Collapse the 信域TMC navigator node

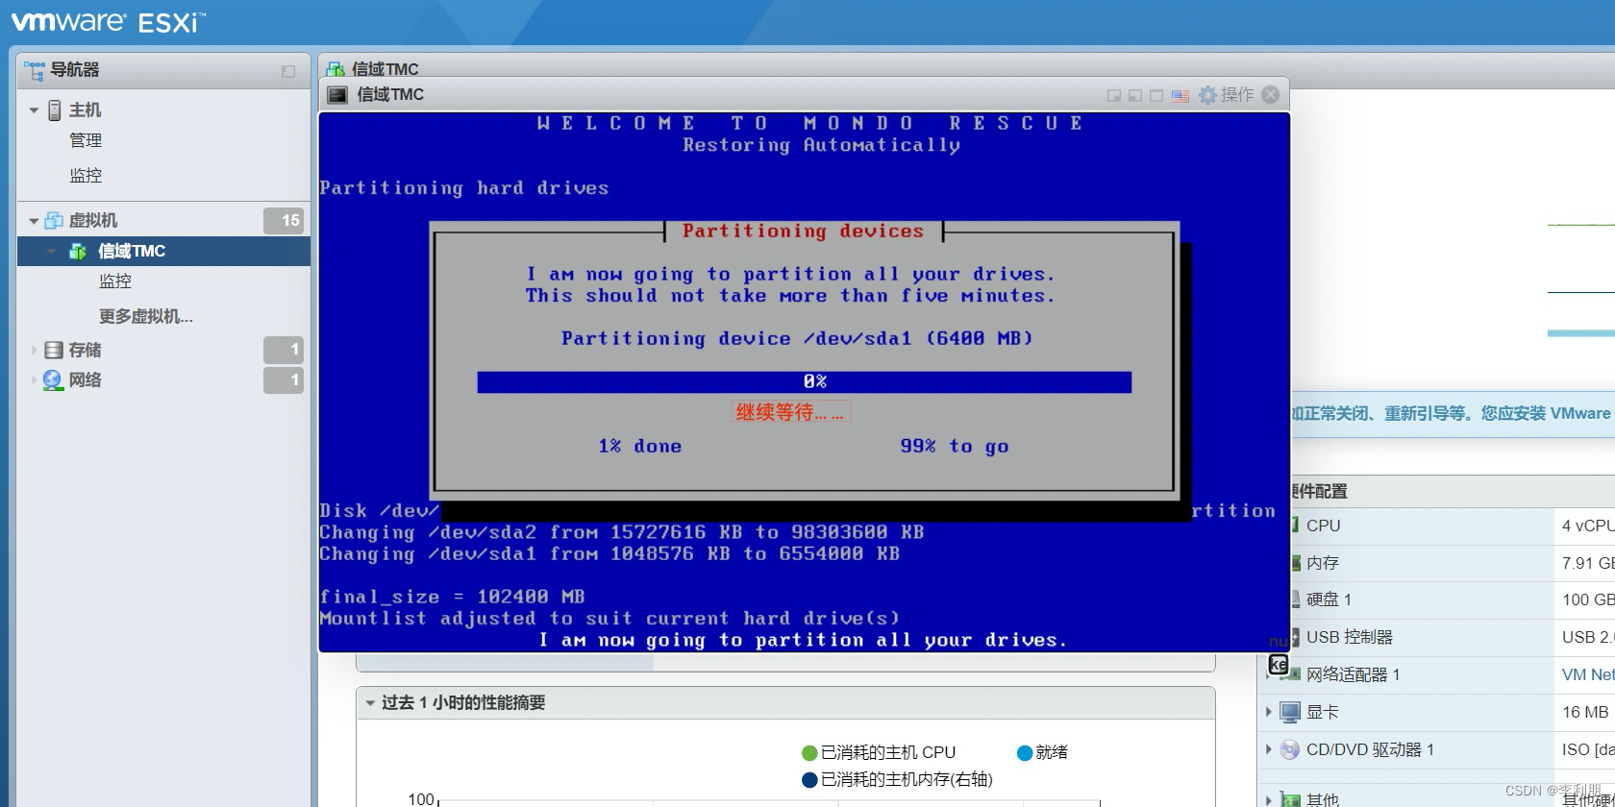coord(51,252)
